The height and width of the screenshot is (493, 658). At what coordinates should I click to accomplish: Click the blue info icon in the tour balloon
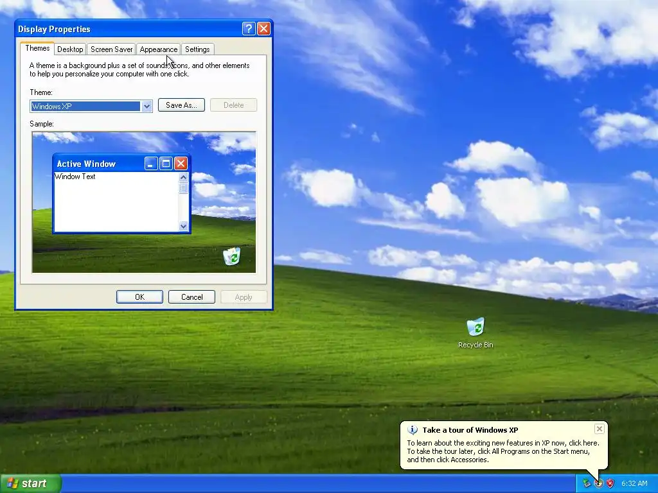pyautogui.click(x=413, y=429)
